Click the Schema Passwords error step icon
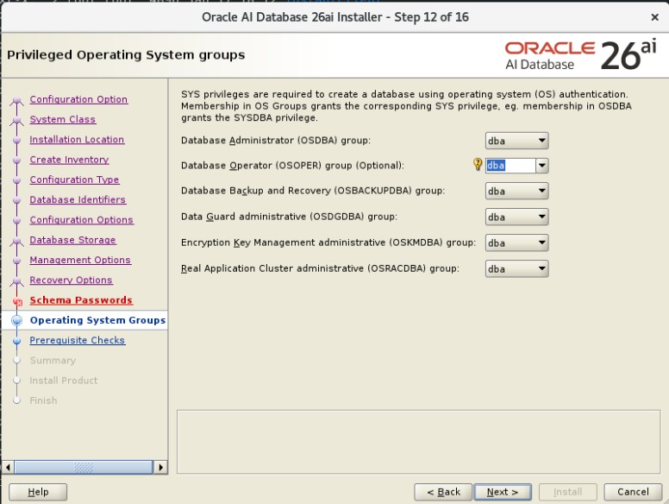Screen dimensions: 669x504 (17, 301)
